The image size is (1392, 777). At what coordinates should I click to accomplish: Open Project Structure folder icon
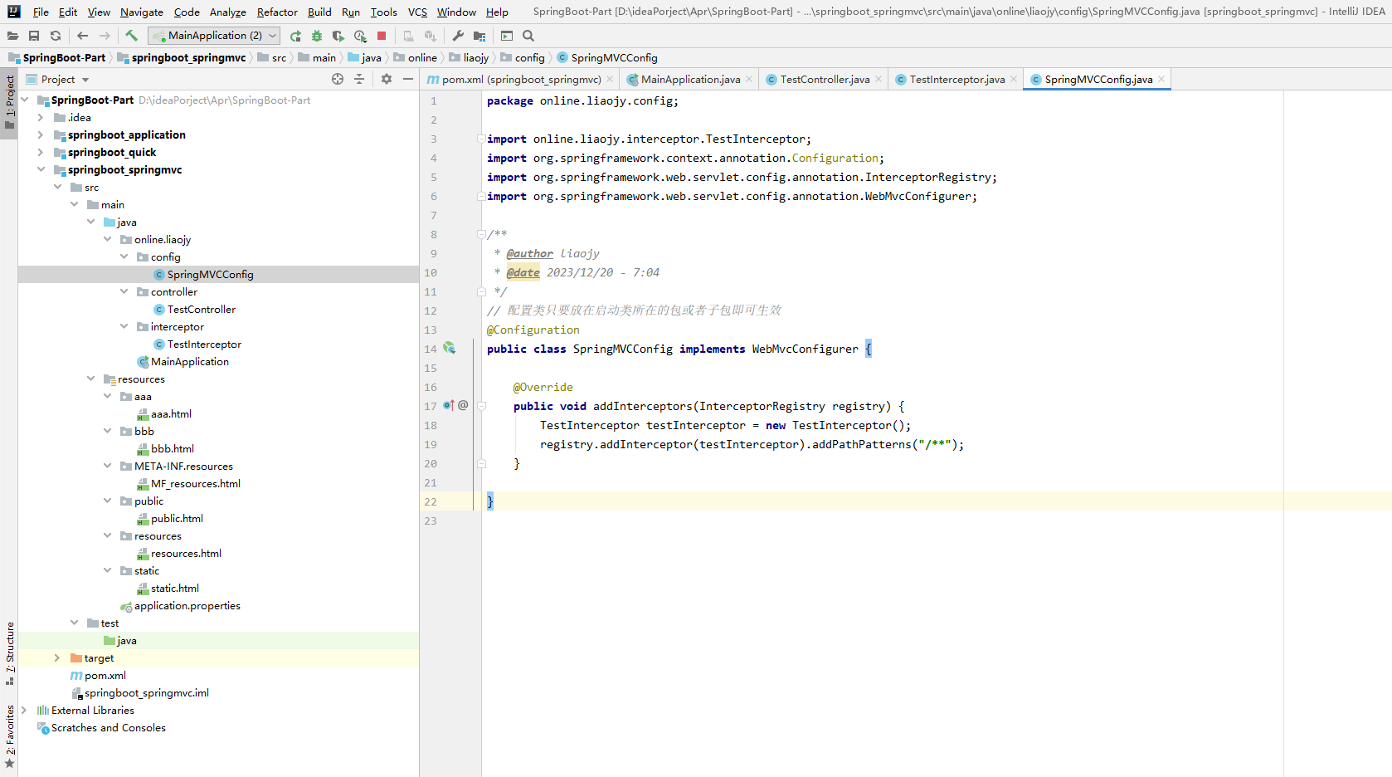coord(479,36)
